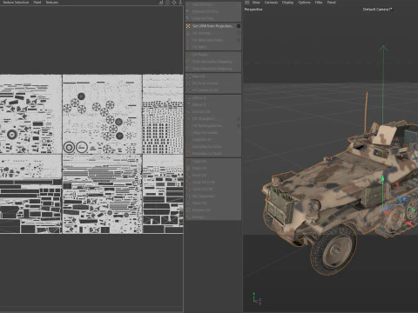The image size is (418, 313).
Task: Open options gear beside UV Unwrap entry
Action: (239, 33)
